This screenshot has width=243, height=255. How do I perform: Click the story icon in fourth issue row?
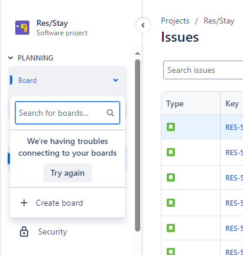171,203
